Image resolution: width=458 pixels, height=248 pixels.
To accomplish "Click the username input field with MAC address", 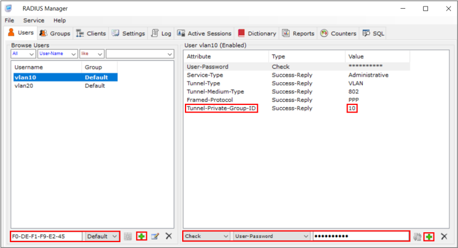I will [x=47, y=237].
